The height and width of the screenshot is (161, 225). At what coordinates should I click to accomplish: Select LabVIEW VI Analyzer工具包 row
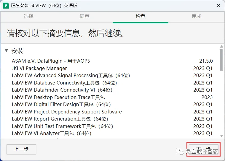tap(112, 133)
